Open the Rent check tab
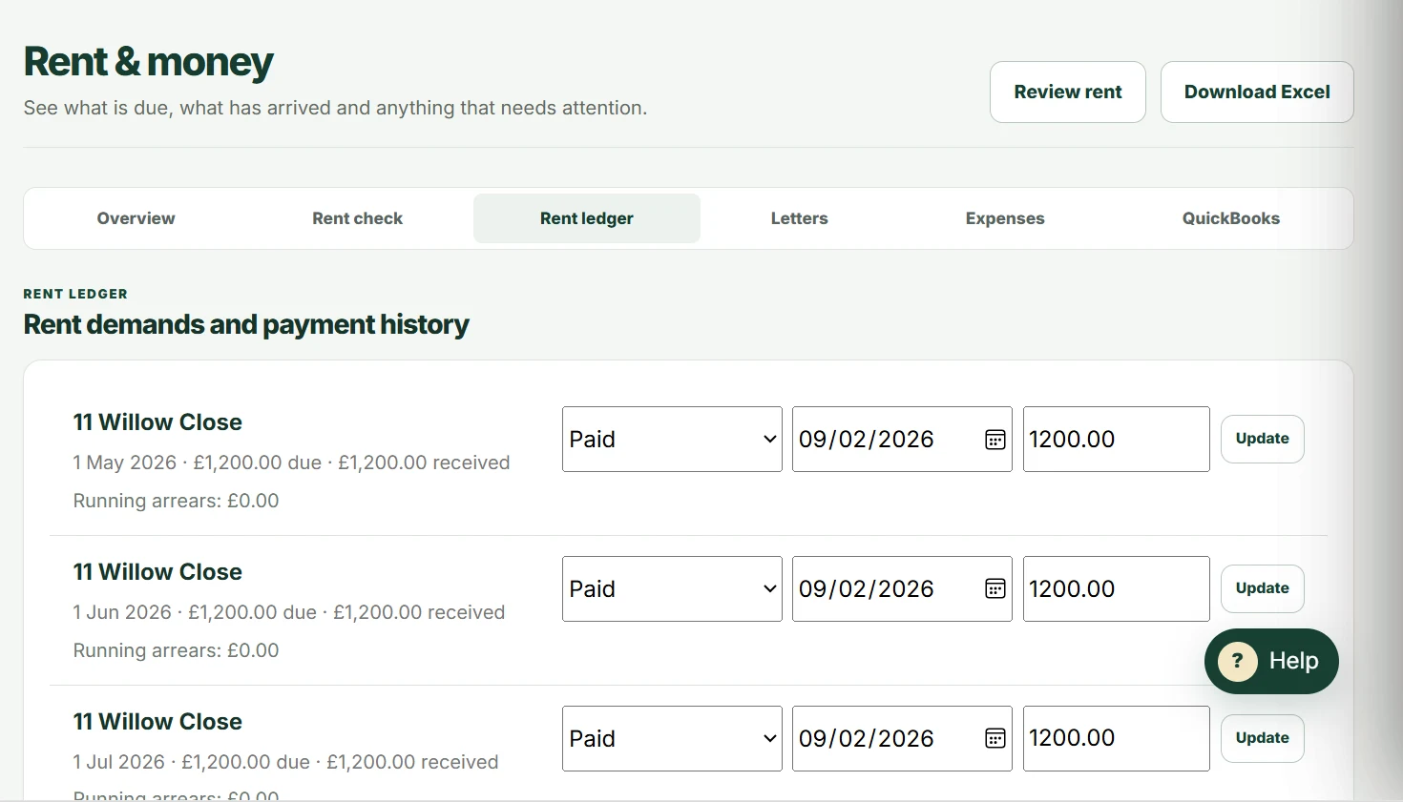1403x802 pixels. click(357, 218)
